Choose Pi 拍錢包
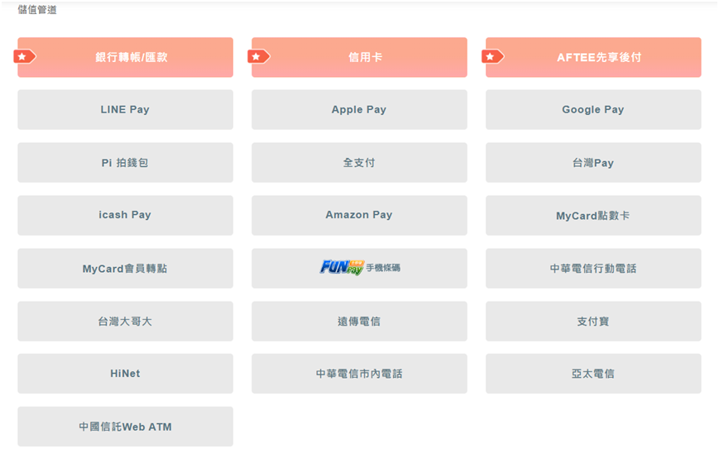The height and width of the screenshot is (458, 719). (x=125, y=163)
